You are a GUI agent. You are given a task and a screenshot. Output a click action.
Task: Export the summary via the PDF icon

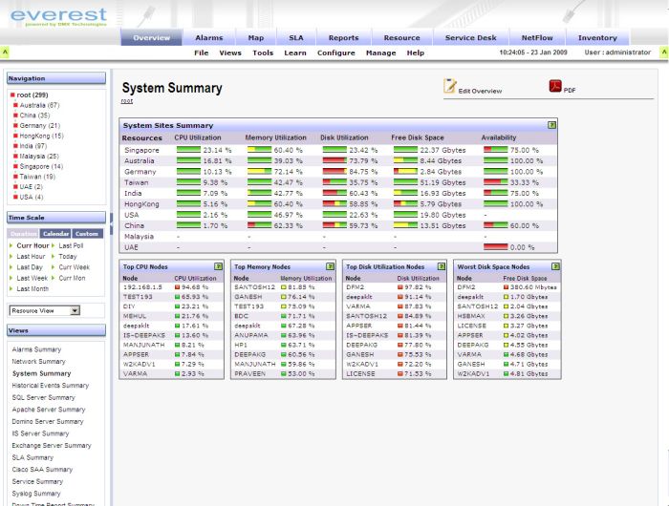click(555, 86)
